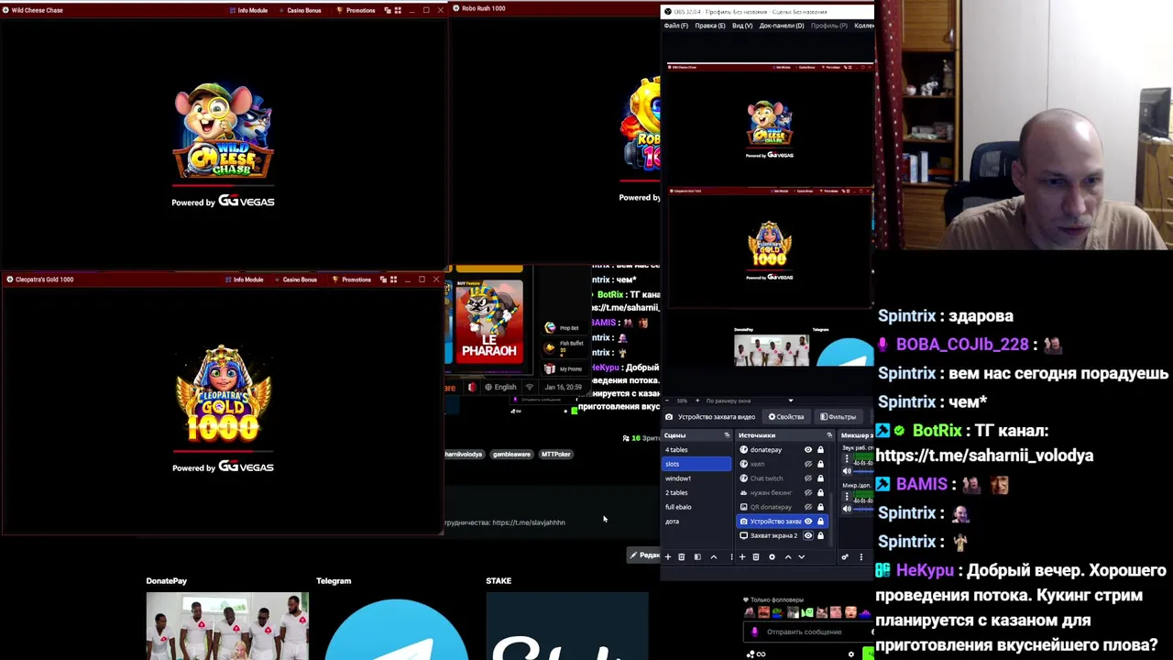Open Правка menu in OBS
Image resolution: width=1173 pixels, height=660 pixels.
click(710, 26)
